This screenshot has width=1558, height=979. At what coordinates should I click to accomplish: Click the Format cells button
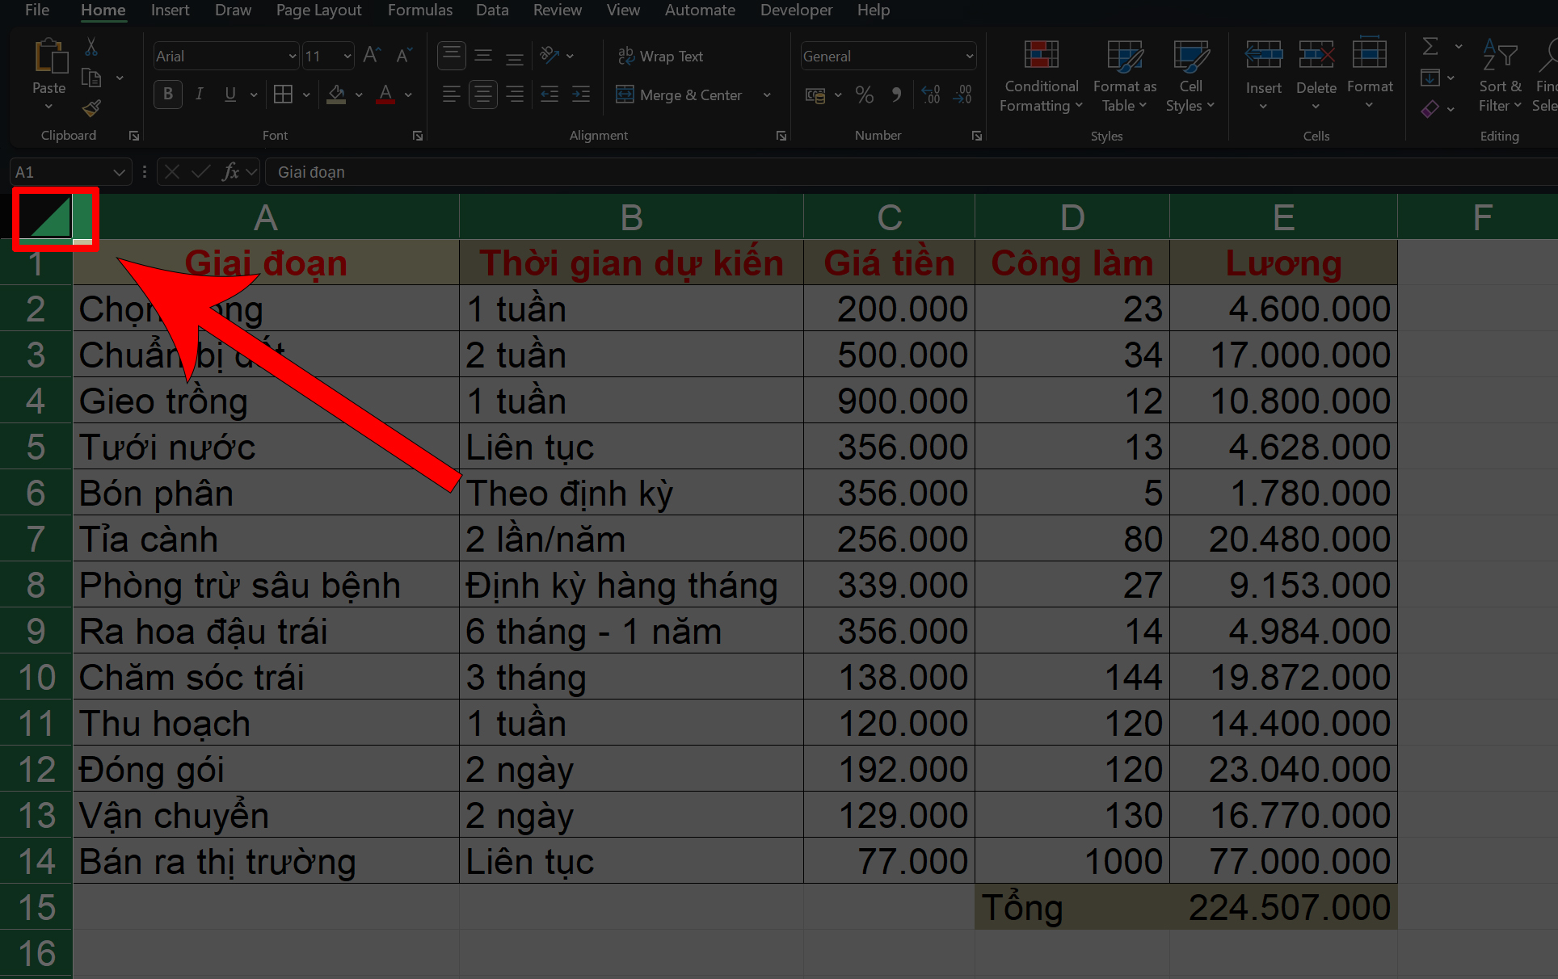[1370, 74]
